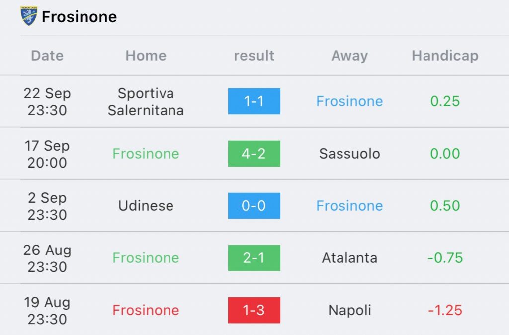
Task: Click the Frosinone team title
Action: coord(79,17)
